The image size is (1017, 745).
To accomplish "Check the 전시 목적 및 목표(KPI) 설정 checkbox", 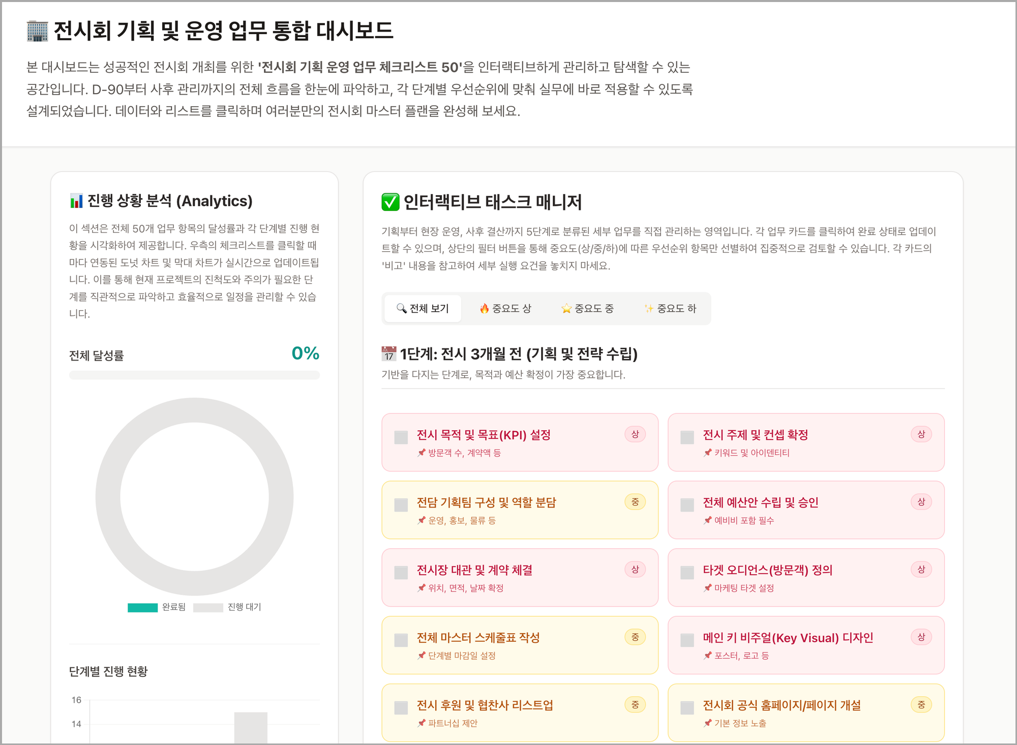I will (401, 437).
